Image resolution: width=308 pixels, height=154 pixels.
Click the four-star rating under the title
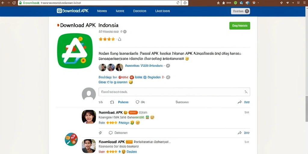[x=107, y=39]
